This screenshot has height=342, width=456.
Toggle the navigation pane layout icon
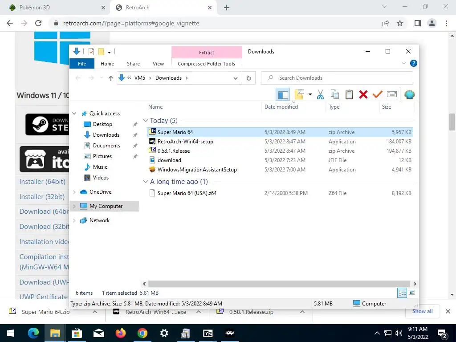pyautogui.click(x=283, y=94)
